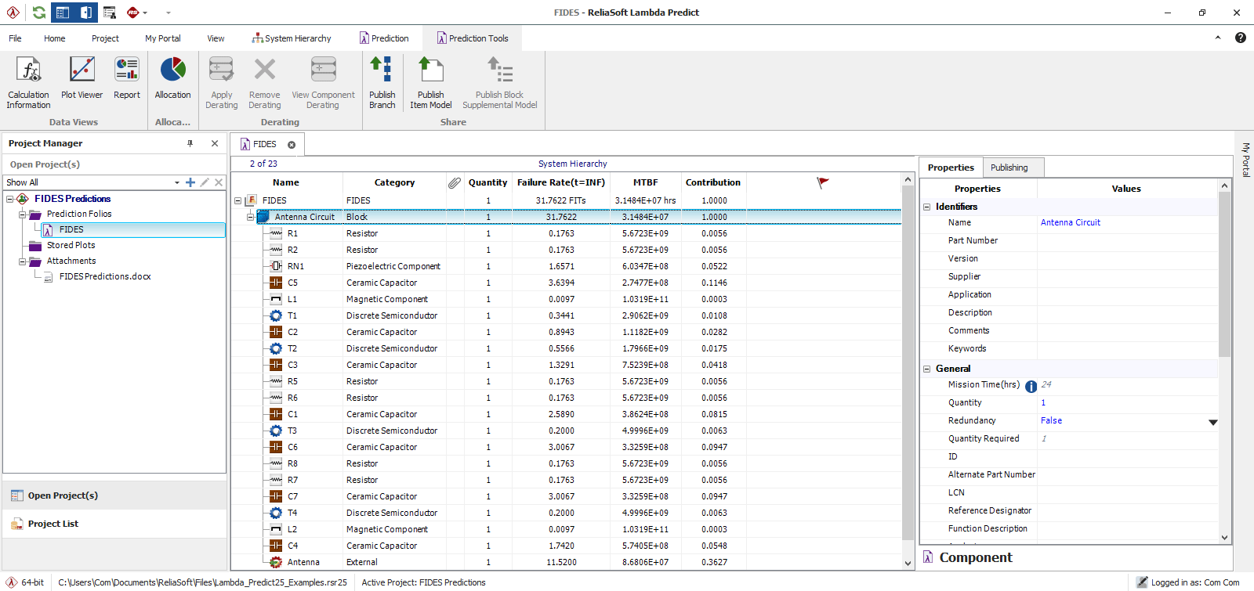Click the Antenna external component icon
Screen dimensions: 1254x591
276,562
